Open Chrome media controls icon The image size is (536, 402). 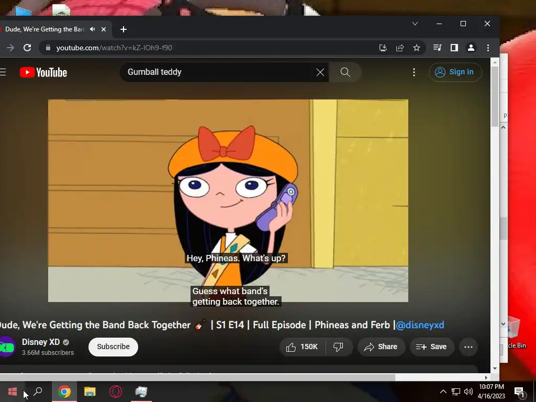click(437, 48)
